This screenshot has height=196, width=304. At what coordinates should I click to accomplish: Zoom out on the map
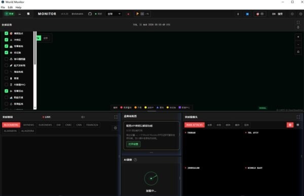298,45
